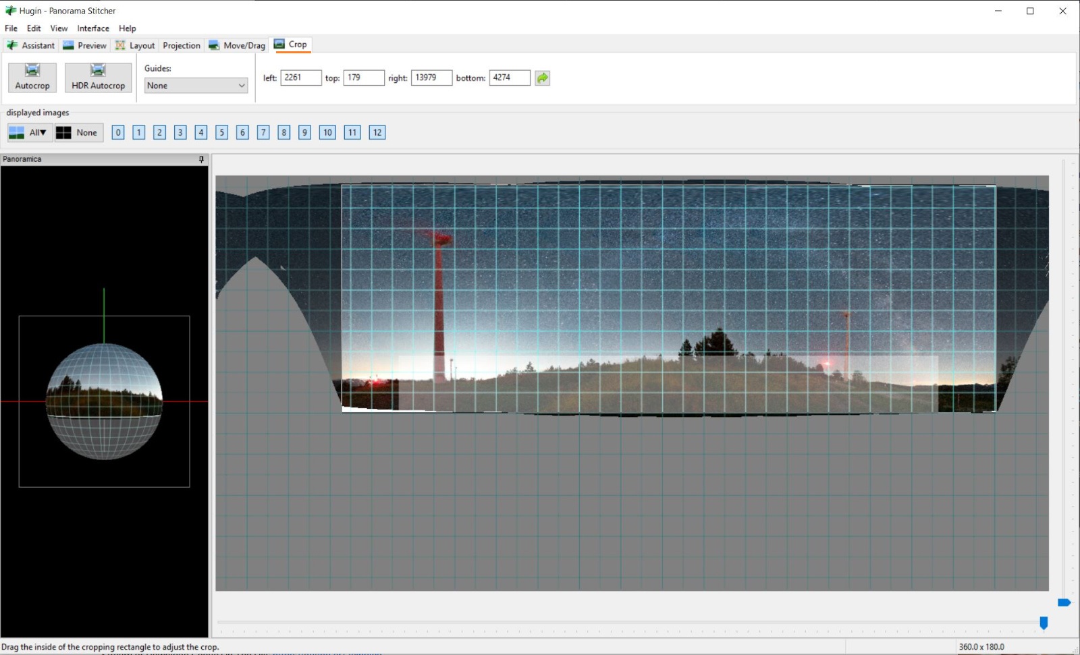Toggle display of image 5

[x=222, y=133]
